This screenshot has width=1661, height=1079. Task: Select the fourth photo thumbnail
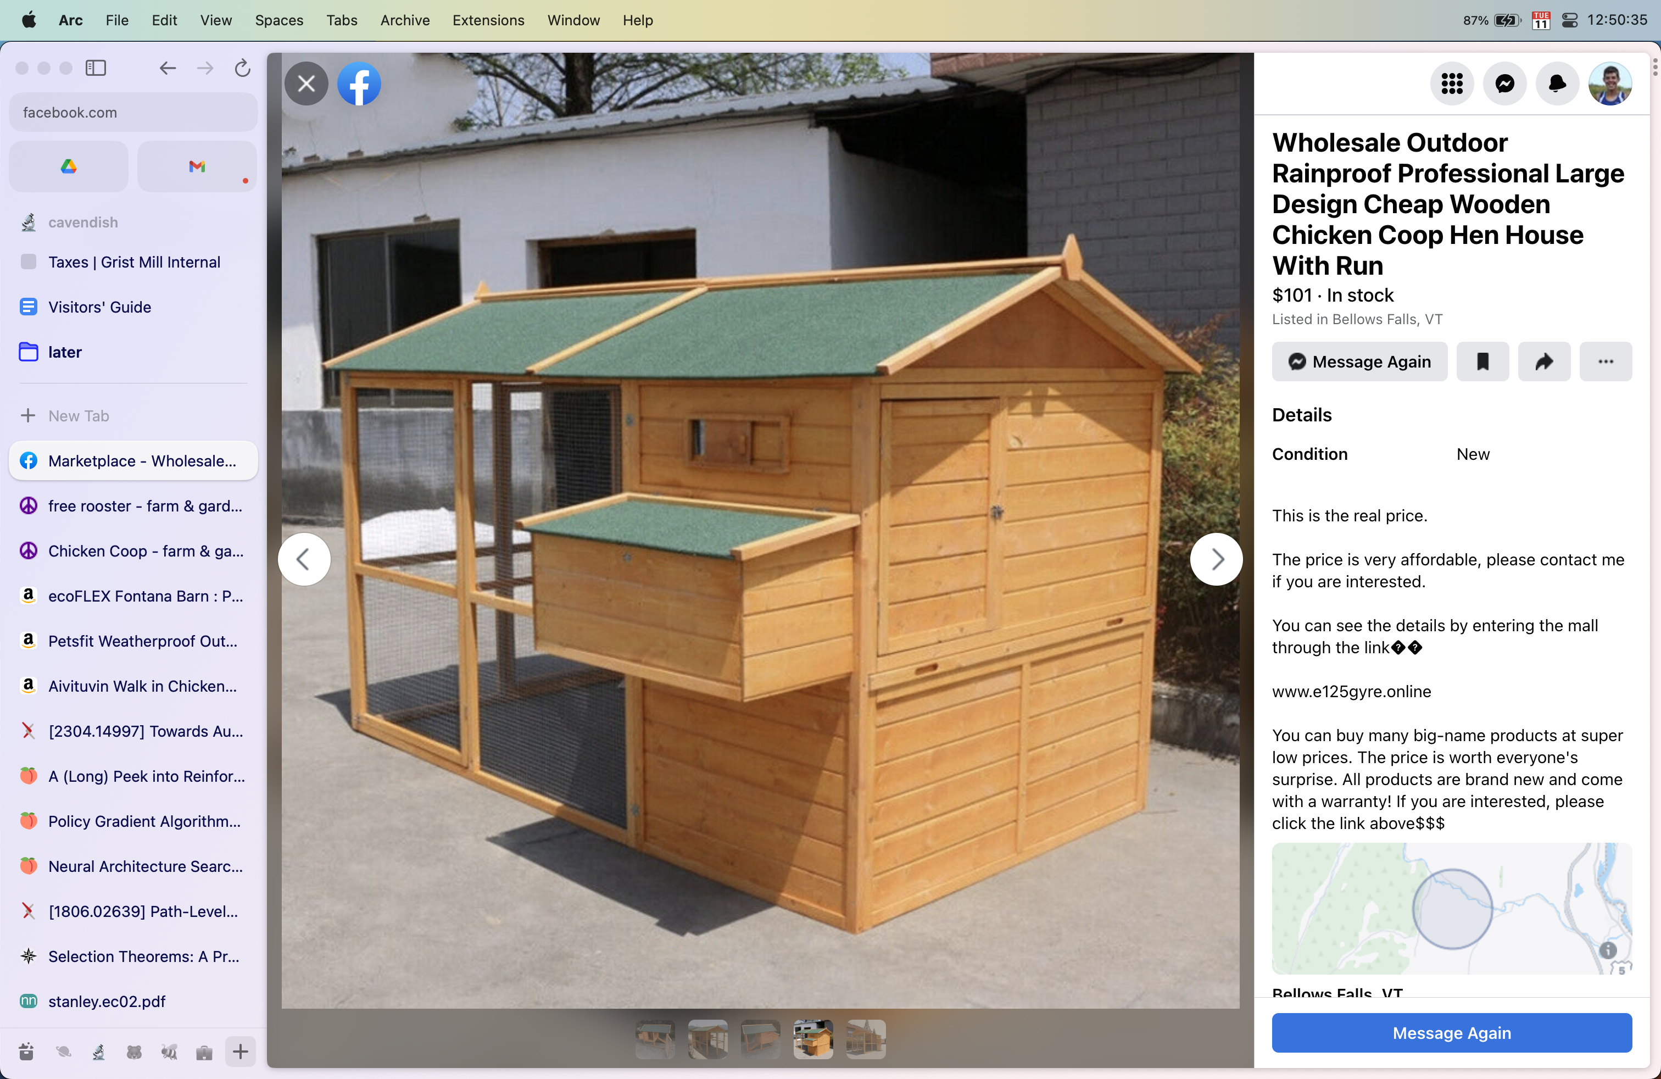pos(812,1038)
